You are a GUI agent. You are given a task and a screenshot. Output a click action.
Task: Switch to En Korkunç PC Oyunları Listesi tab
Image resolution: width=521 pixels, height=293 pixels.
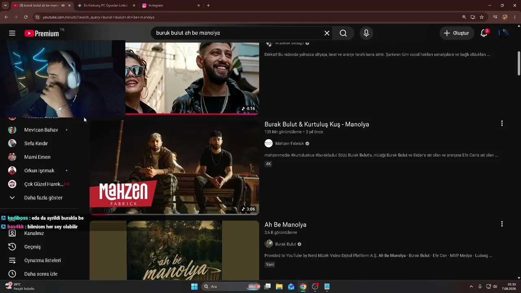(x=106, y=5)
